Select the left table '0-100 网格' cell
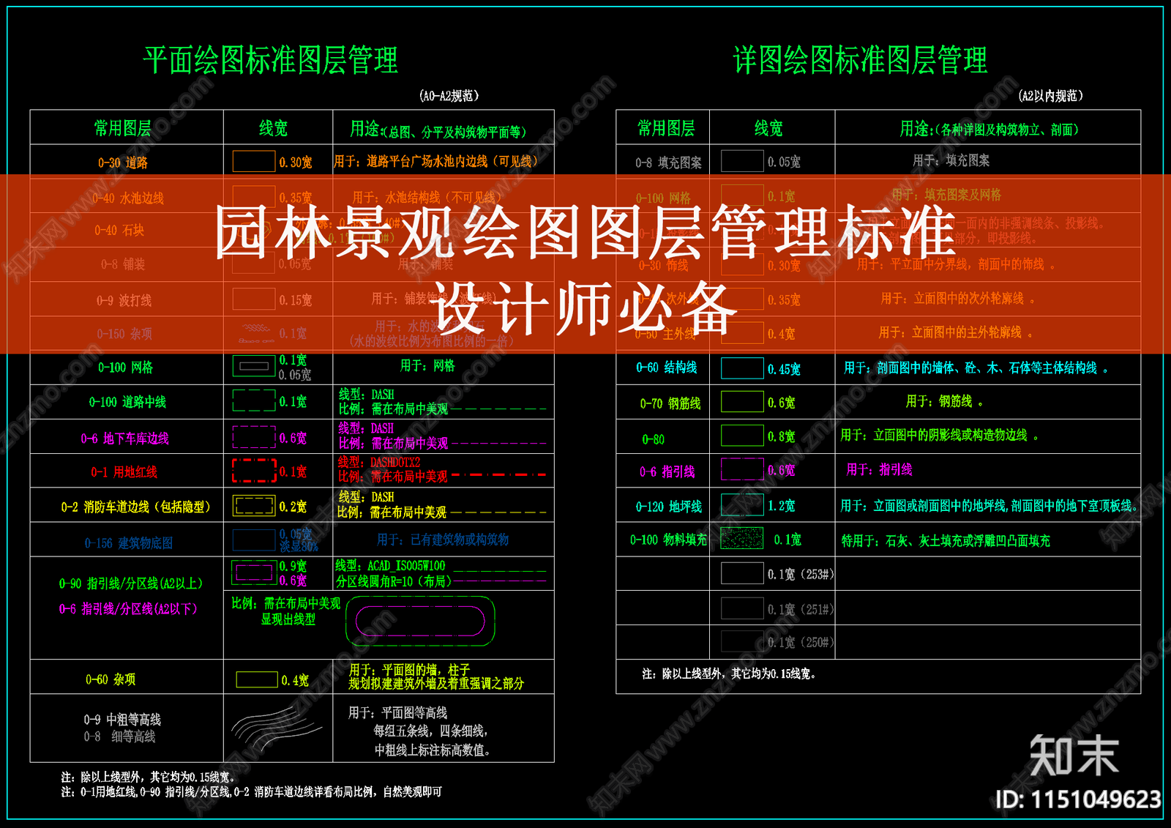Screen dimensions: 1171x828 tap(126, 368)
